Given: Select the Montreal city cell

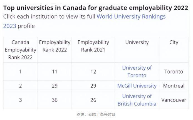Looking at the screenshot, I should point(174,86).
